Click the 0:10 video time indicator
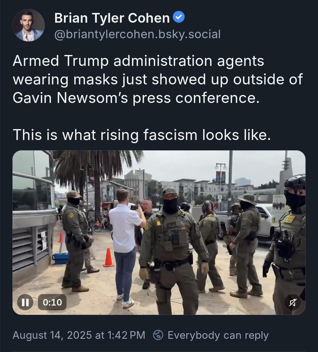 52,302
